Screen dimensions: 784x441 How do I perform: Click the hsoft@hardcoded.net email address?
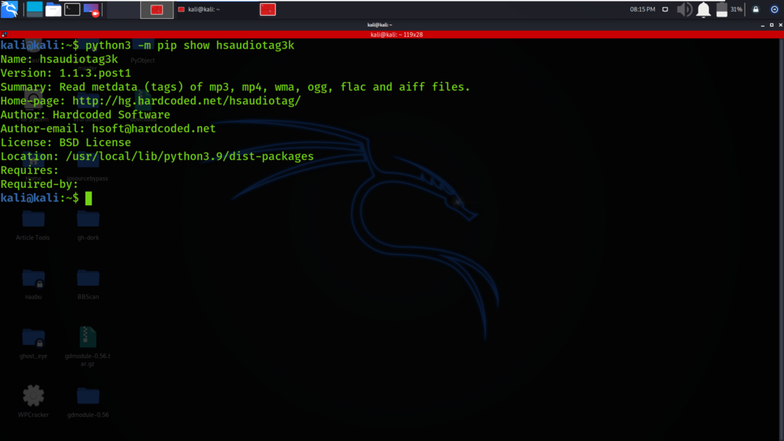pos(154,129)
